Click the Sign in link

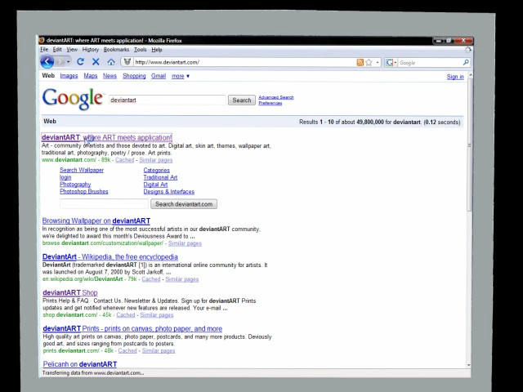click(x=455, y=77)
